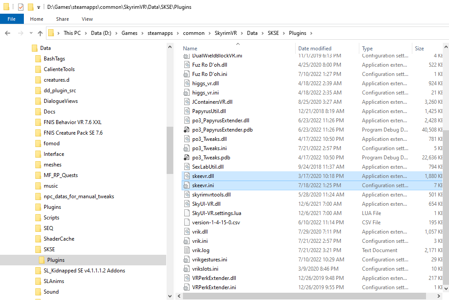The width and height of the screenshot is (449, 302).
Task: Open the View ribbon tab
Action: [x=87, y=19]
